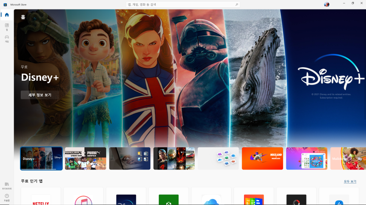The height and width of the screenshot is (205, 366).
Task: Select the laptop productivity carousel thumbnail
Action: [130, 159]
